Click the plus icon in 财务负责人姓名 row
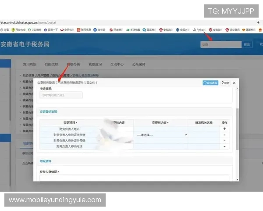Viewport: 263px width, 211px height. click(x=224, y=129)
